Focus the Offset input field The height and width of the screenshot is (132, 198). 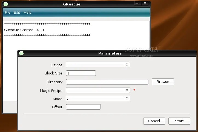point(83,107)
